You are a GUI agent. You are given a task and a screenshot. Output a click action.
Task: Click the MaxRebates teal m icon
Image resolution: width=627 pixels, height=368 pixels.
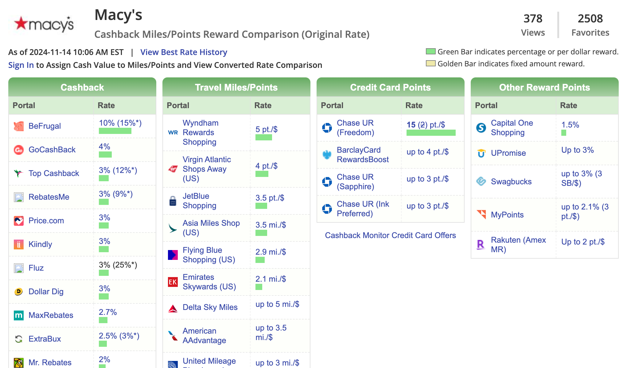19,315
